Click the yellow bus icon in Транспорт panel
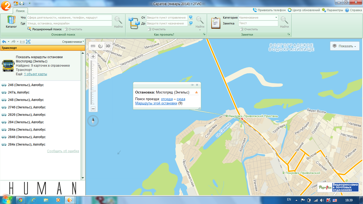363x204 pixels. pos(8,66)
